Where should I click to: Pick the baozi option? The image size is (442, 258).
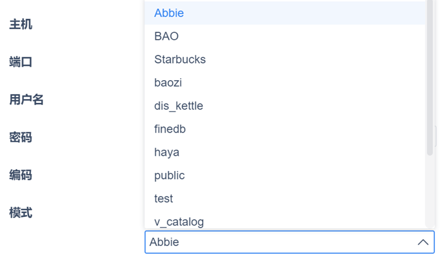click(168, 83)
